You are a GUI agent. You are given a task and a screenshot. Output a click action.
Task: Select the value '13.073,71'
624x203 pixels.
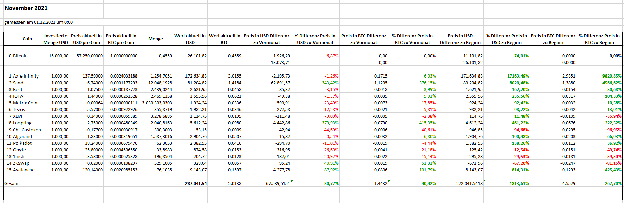280,63
